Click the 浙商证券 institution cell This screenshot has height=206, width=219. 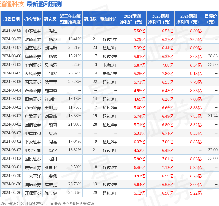pyautogui.click(x=33, y=91)
